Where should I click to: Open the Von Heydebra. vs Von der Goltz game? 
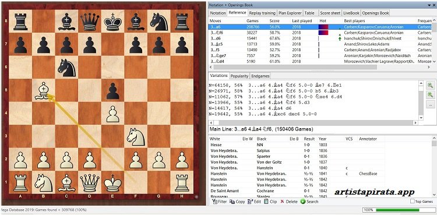click(297, 162)
